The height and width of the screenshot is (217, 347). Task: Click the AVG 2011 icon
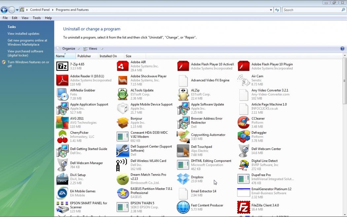pos(62,123)
